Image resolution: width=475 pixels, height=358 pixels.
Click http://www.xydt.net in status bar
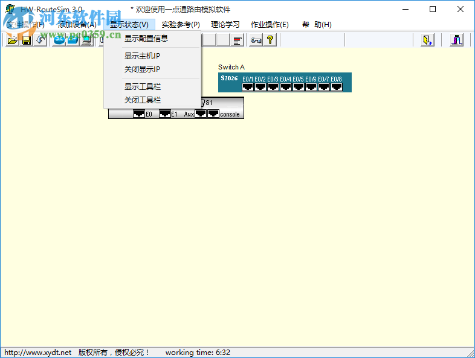click(38, 353)
